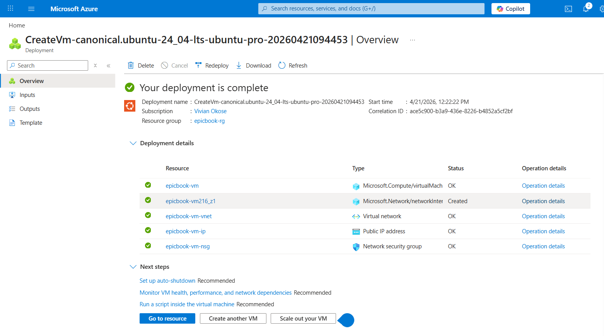Open the Azure portal apps grid icon

(x=10, y=8)
